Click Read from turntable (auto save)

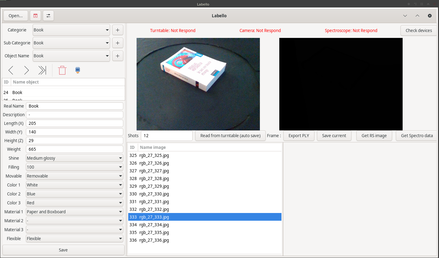pos(230,136)
